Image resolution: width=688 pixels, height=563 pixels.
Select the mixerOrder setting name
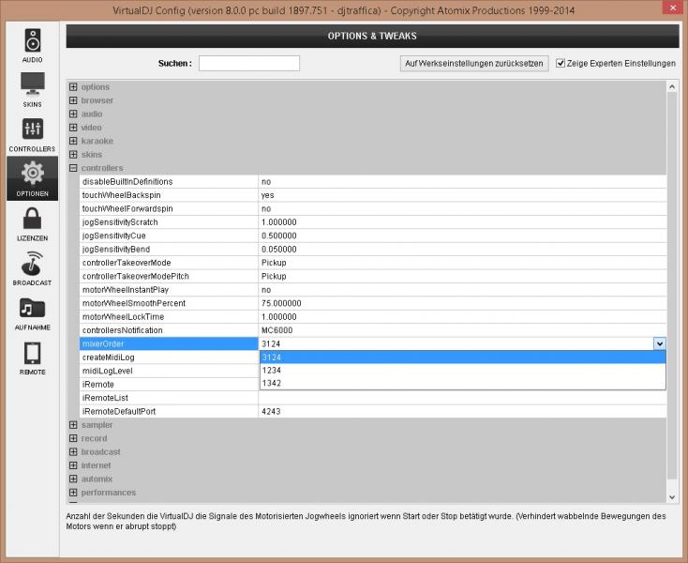(169, 343)
